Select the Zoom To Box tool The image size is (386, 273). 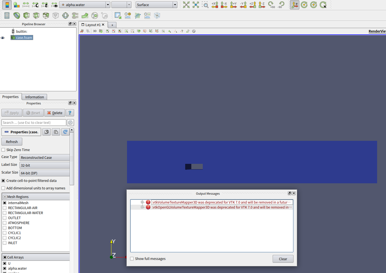pos(205,5)
